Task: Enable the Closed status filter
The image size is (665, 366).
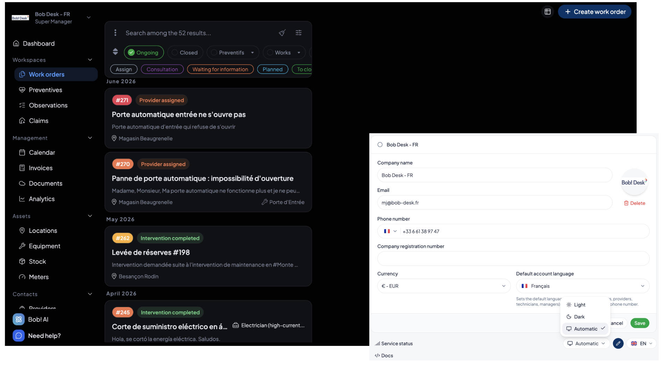Action: (185, 53)
